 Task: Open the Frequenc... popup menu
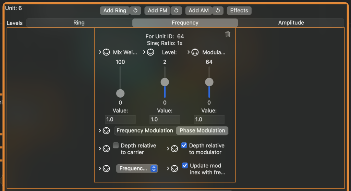(137, 168)
